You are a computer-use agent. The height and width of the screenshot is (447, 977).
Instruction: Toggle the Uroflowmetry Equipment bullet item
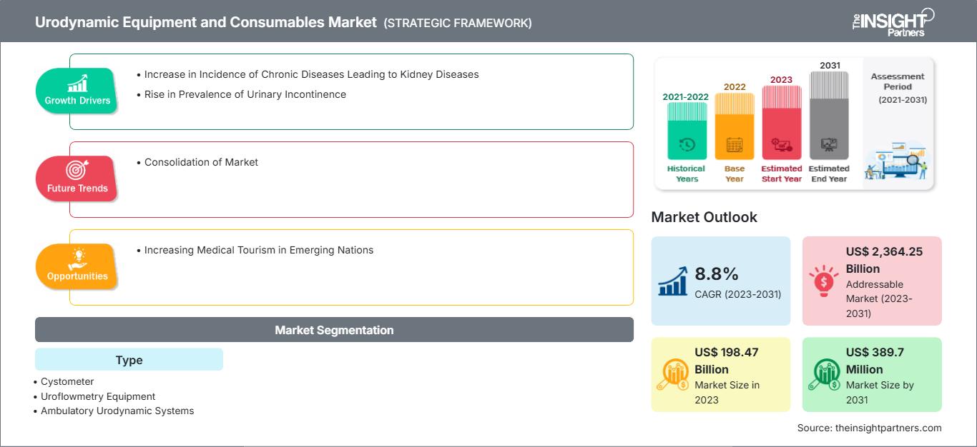(x=97, y=396)
